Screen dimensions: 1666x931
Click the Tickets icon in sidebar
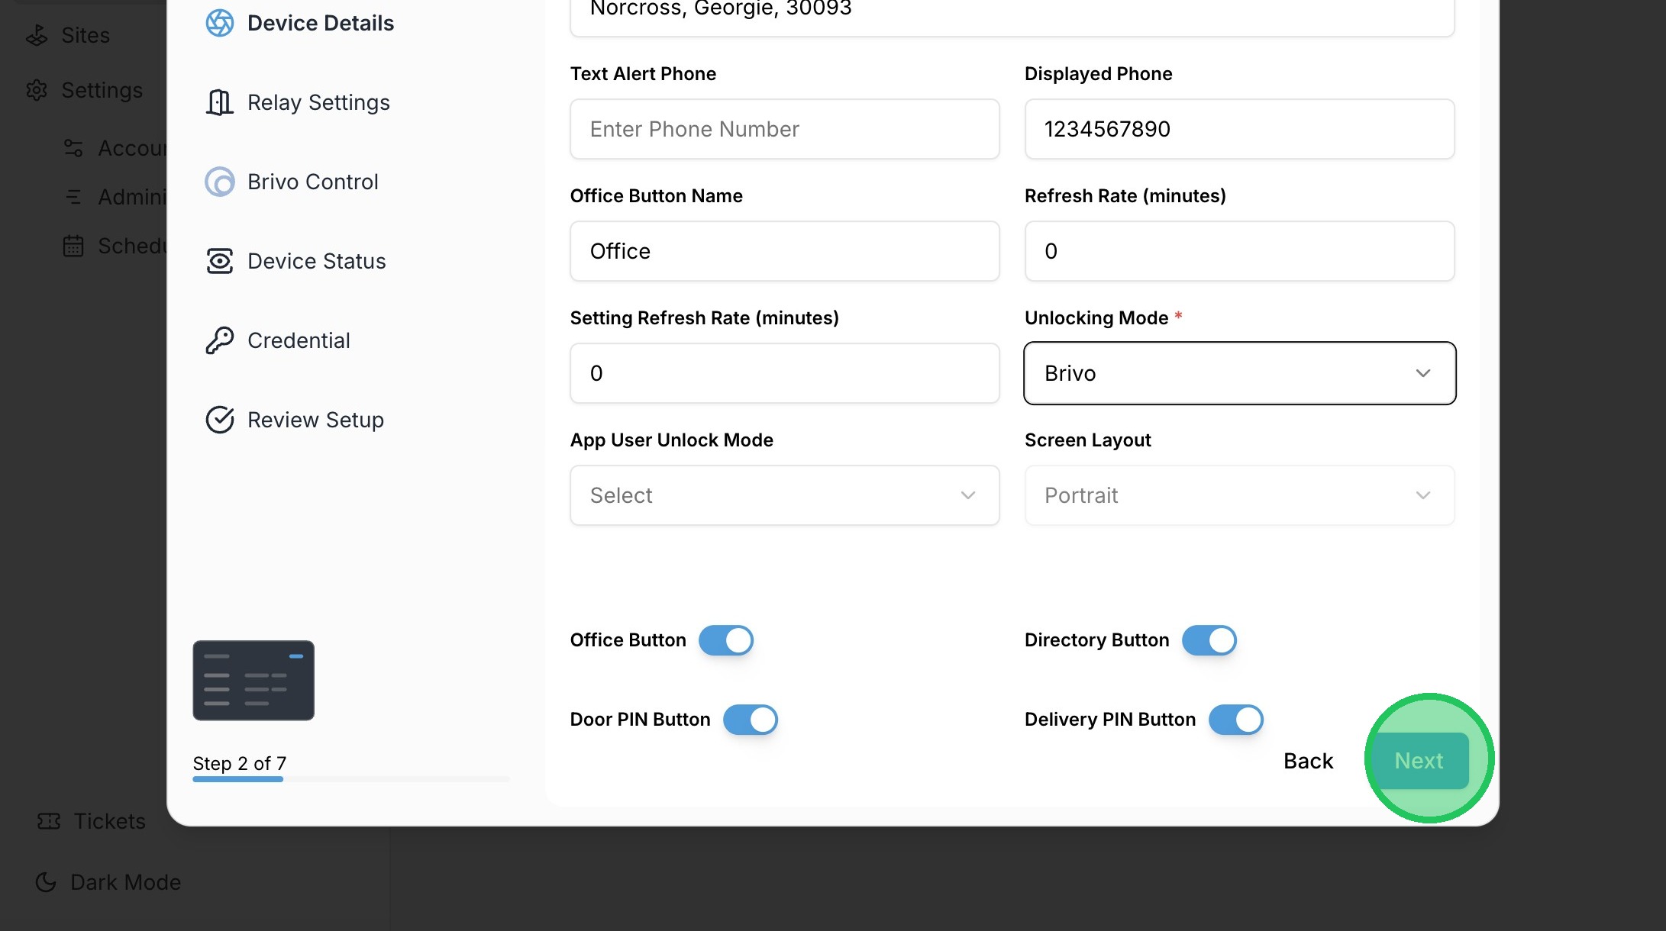click(x=49, y=821)
